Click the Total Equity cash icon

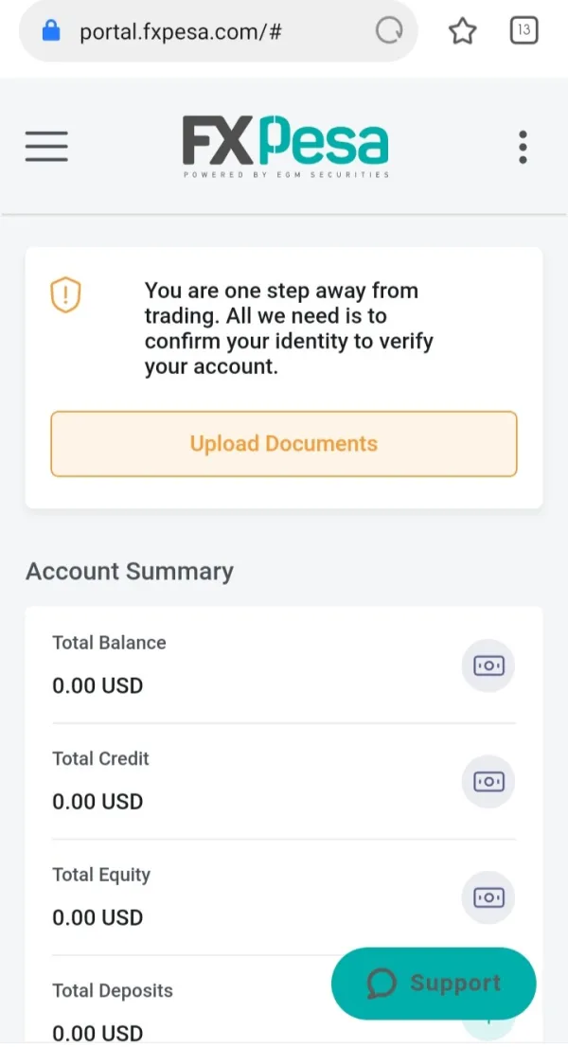click(x=488, y=897)
